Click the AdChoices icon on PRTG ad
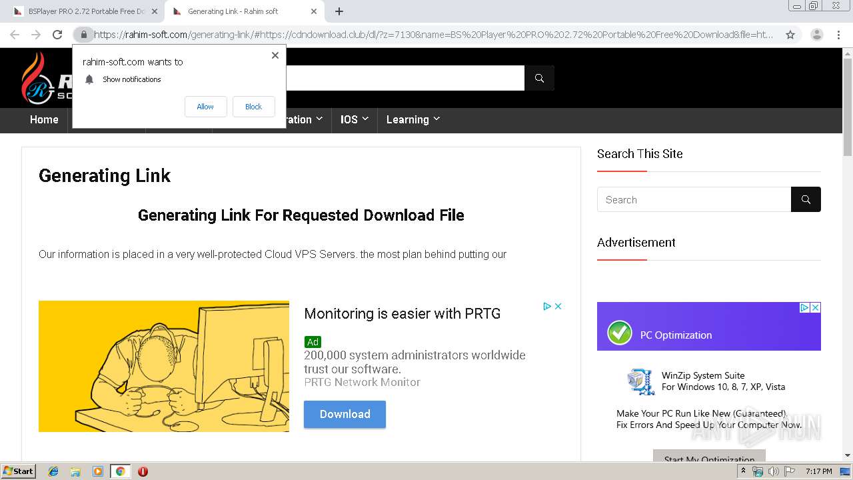 pyautogui.click(x=547, y=306)
